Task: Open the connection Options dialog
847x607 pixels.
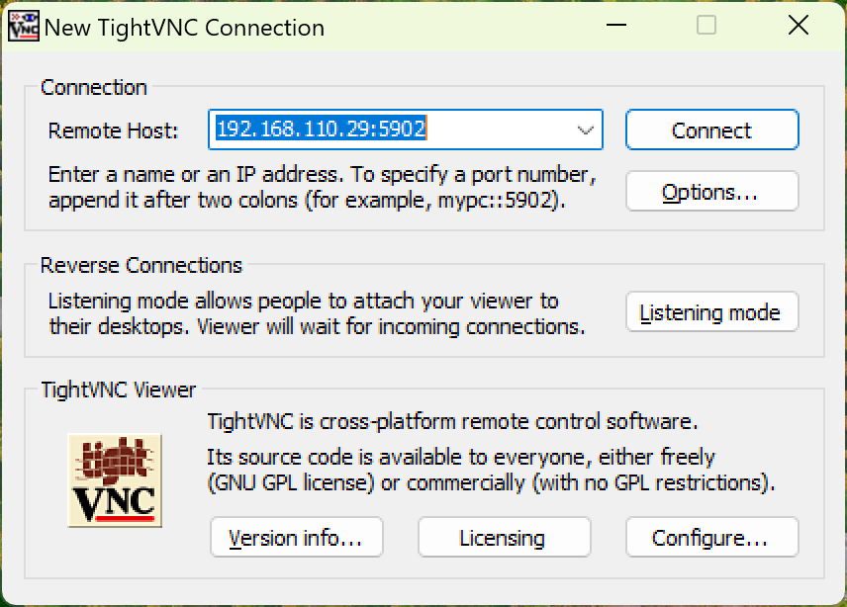Action: pos(711,192)
